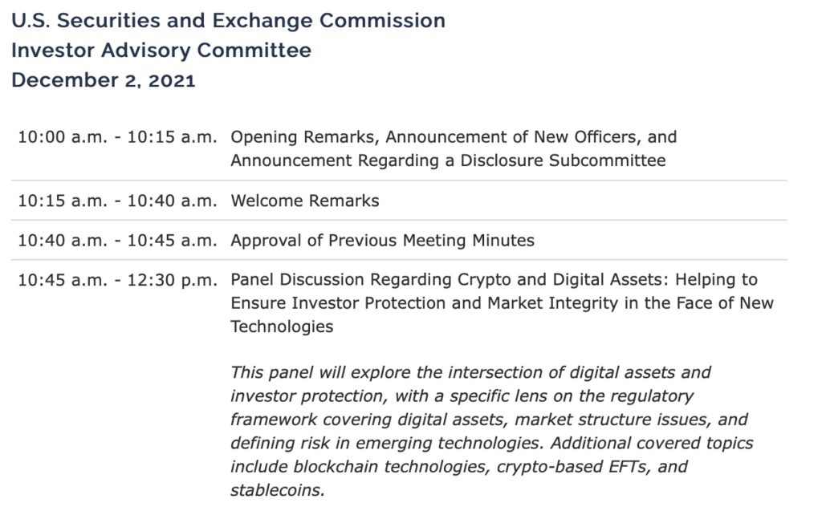The image size is (822, 507).
Task: Click the "Disclosure Subcommittee" text
Action: (563, 160)
